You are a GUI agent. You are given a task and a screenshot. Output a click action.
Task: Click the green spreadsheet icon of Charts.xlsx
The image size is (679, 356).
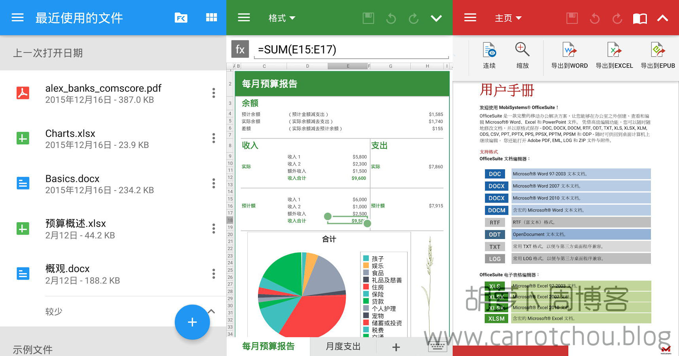point(23,138)
